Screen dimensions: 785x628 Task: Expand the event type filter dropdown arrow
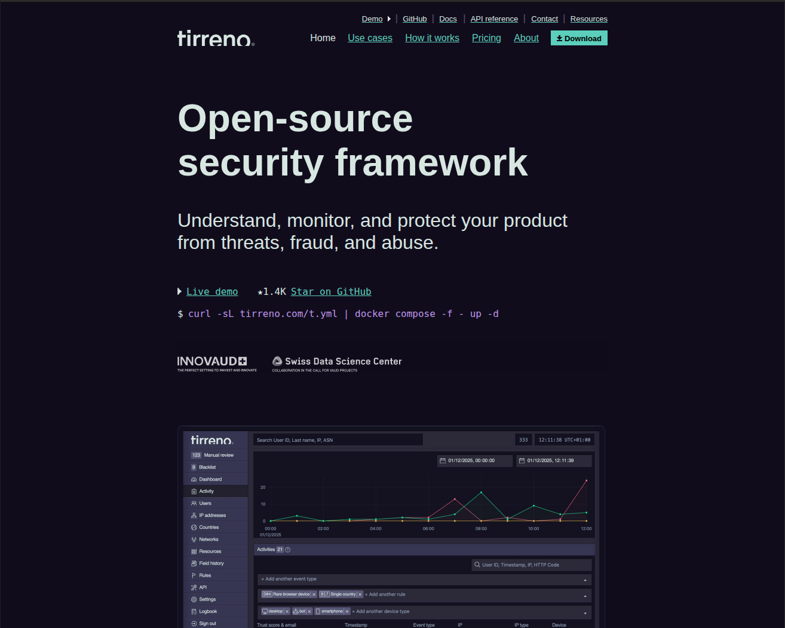pyautogui.click(x=585, y=580)
